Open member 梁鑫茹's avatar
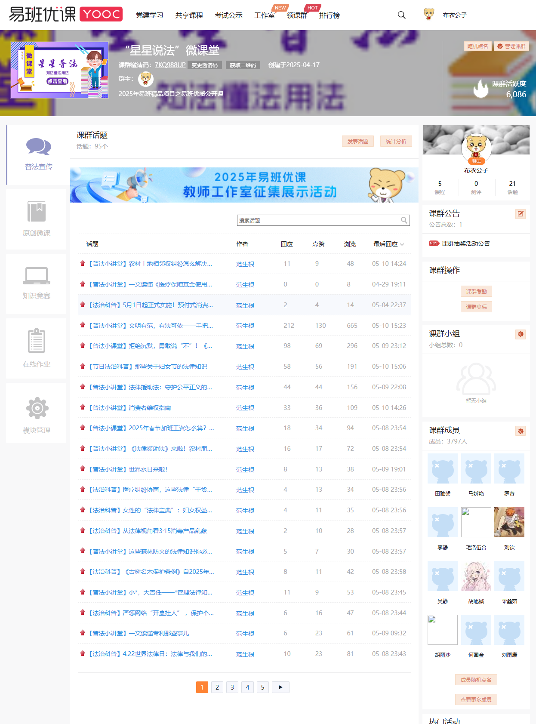The height and width of the screenshot is (724, 536). pos(509,576)
